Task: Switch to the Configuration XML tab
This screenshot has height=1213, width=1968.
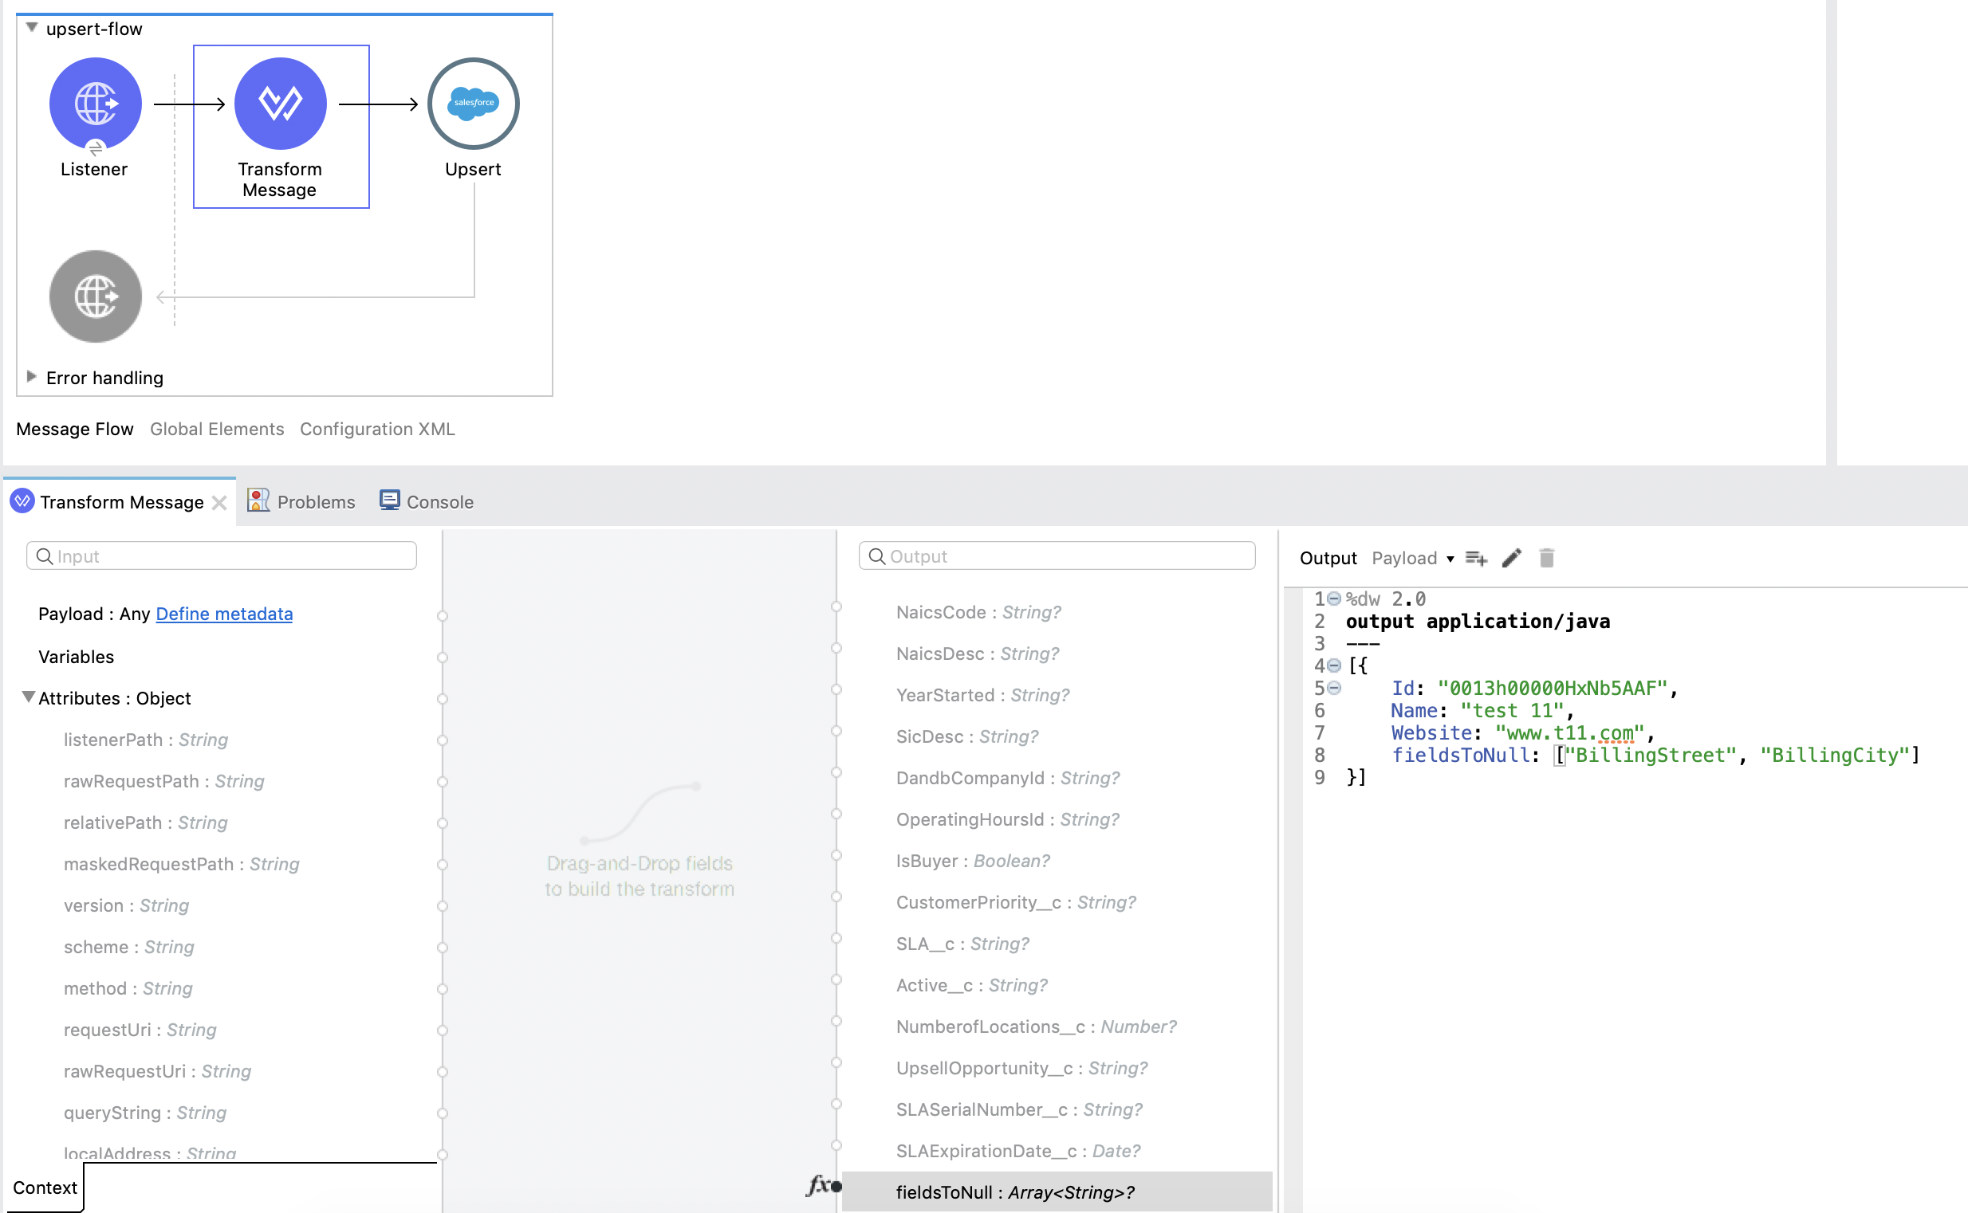Action: click(x=377, y=429)
